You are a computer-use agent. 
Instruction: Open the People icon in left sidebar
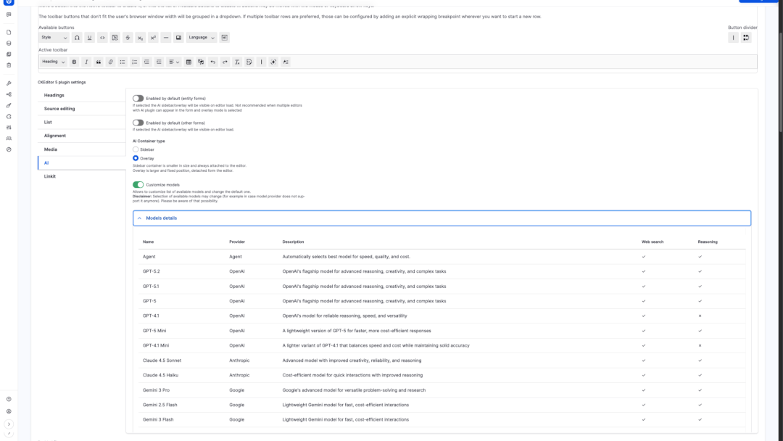pos(9,139)
